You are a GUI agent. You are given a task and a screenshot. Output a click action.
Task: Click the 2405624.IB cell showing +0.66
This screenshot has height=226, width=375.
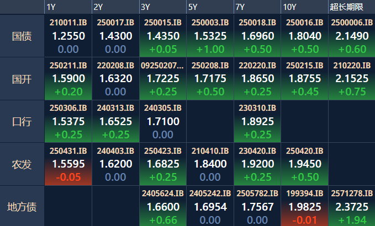pos(163,206)
